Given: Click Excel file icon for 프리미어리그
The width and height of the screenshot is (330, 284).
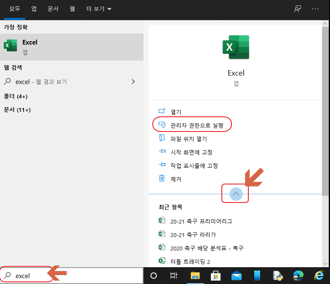Looking at the screenshot, I should [162, 220].
